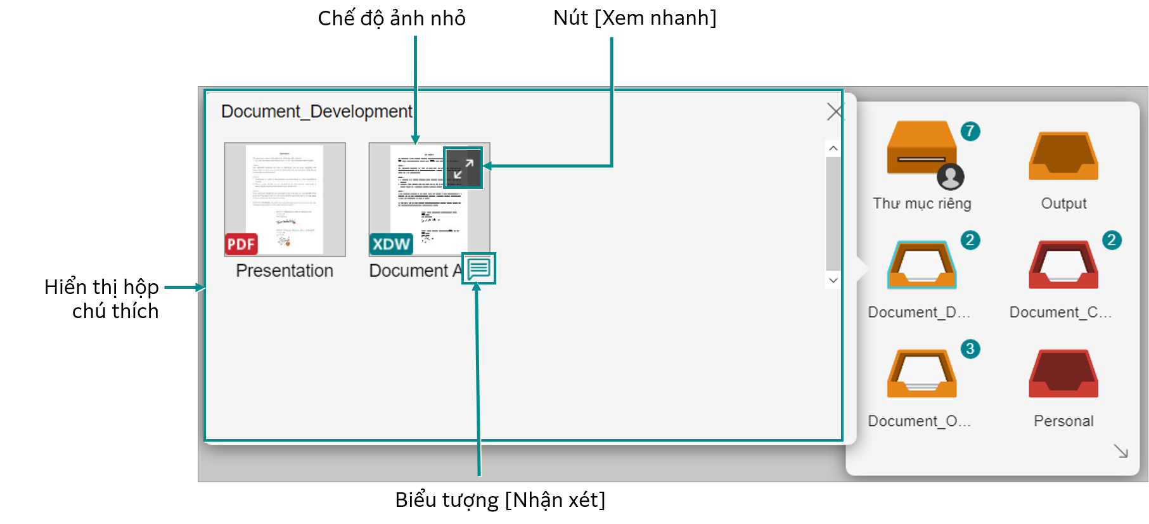Open the Document_C... red tray icon

click(x=1063, y=265)
